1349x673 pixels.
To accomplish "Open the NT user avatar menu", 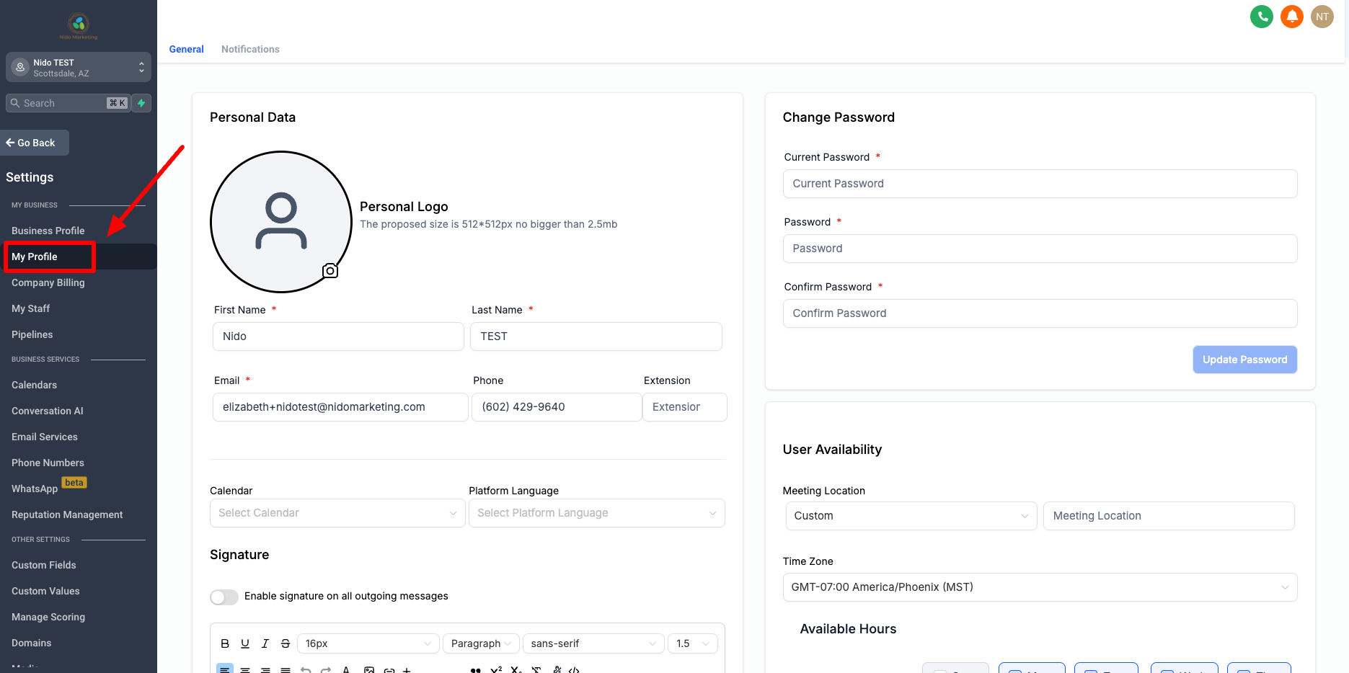I will pos(1322,17).
